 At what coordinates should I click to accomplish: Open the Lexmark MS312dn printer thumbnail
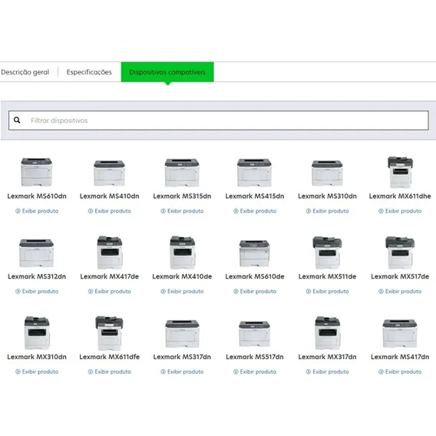pos(36,253)
